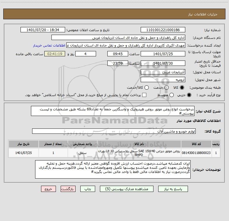Select the جزیی purchase type radio

click(189, 95)
